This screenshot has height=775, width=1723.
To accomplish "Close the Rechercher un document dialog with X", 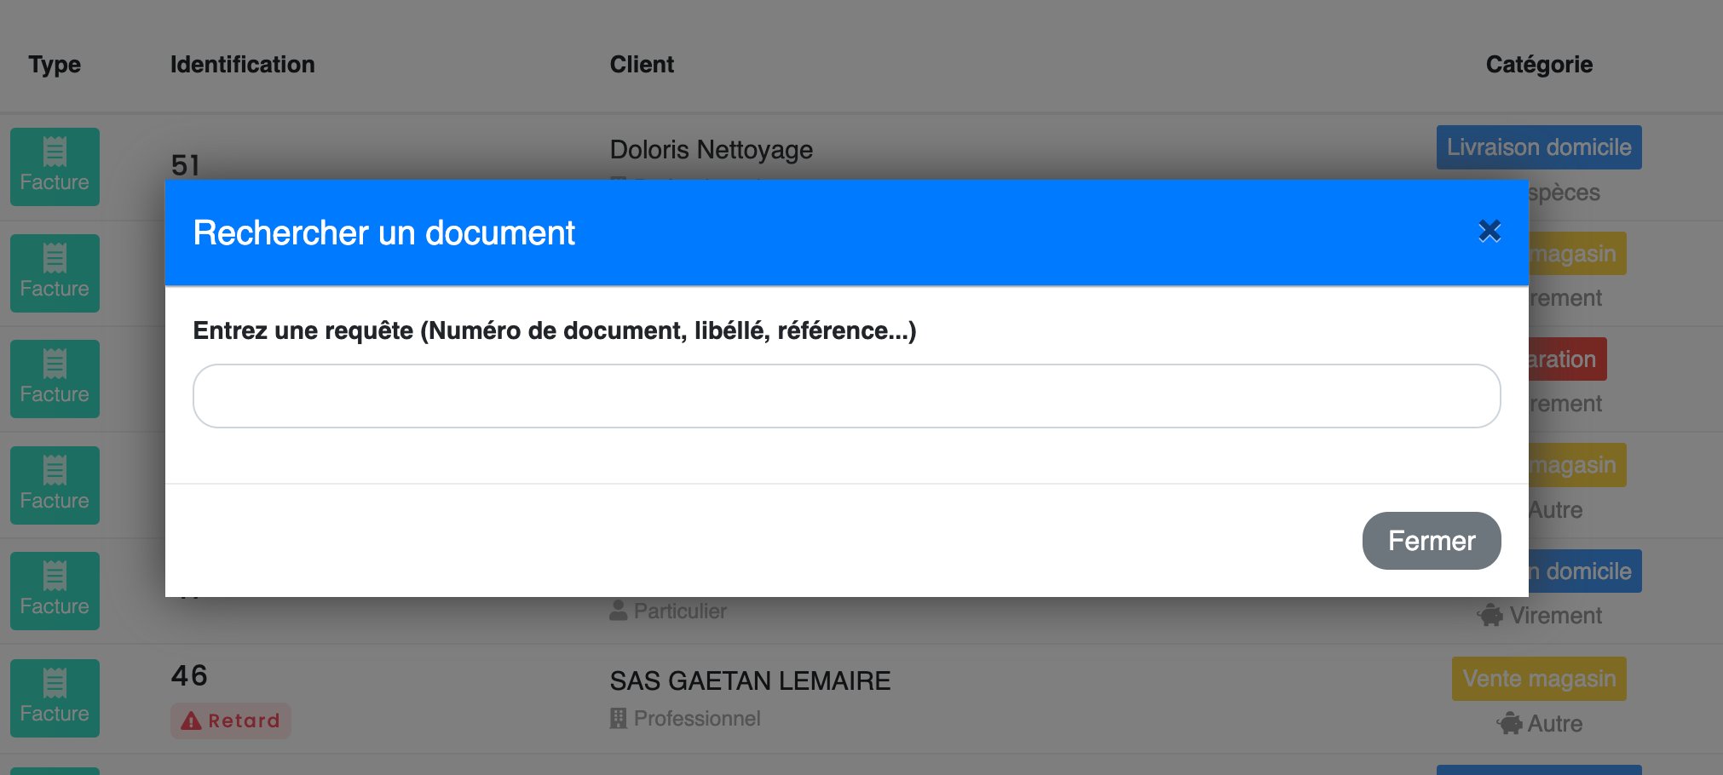I will (x=1490, y=231).
